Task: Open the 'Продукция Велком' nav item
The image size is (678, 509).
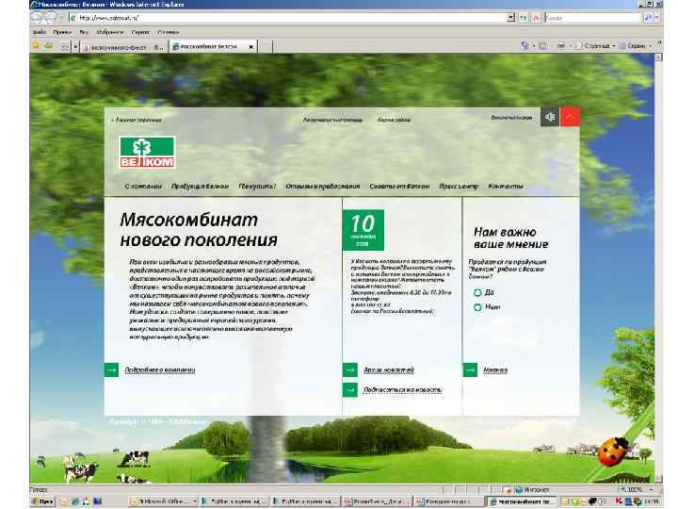Action: [200, 186]
